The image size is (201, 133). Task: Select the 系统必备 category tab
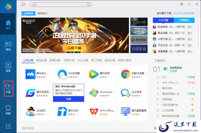click(110, 60)
